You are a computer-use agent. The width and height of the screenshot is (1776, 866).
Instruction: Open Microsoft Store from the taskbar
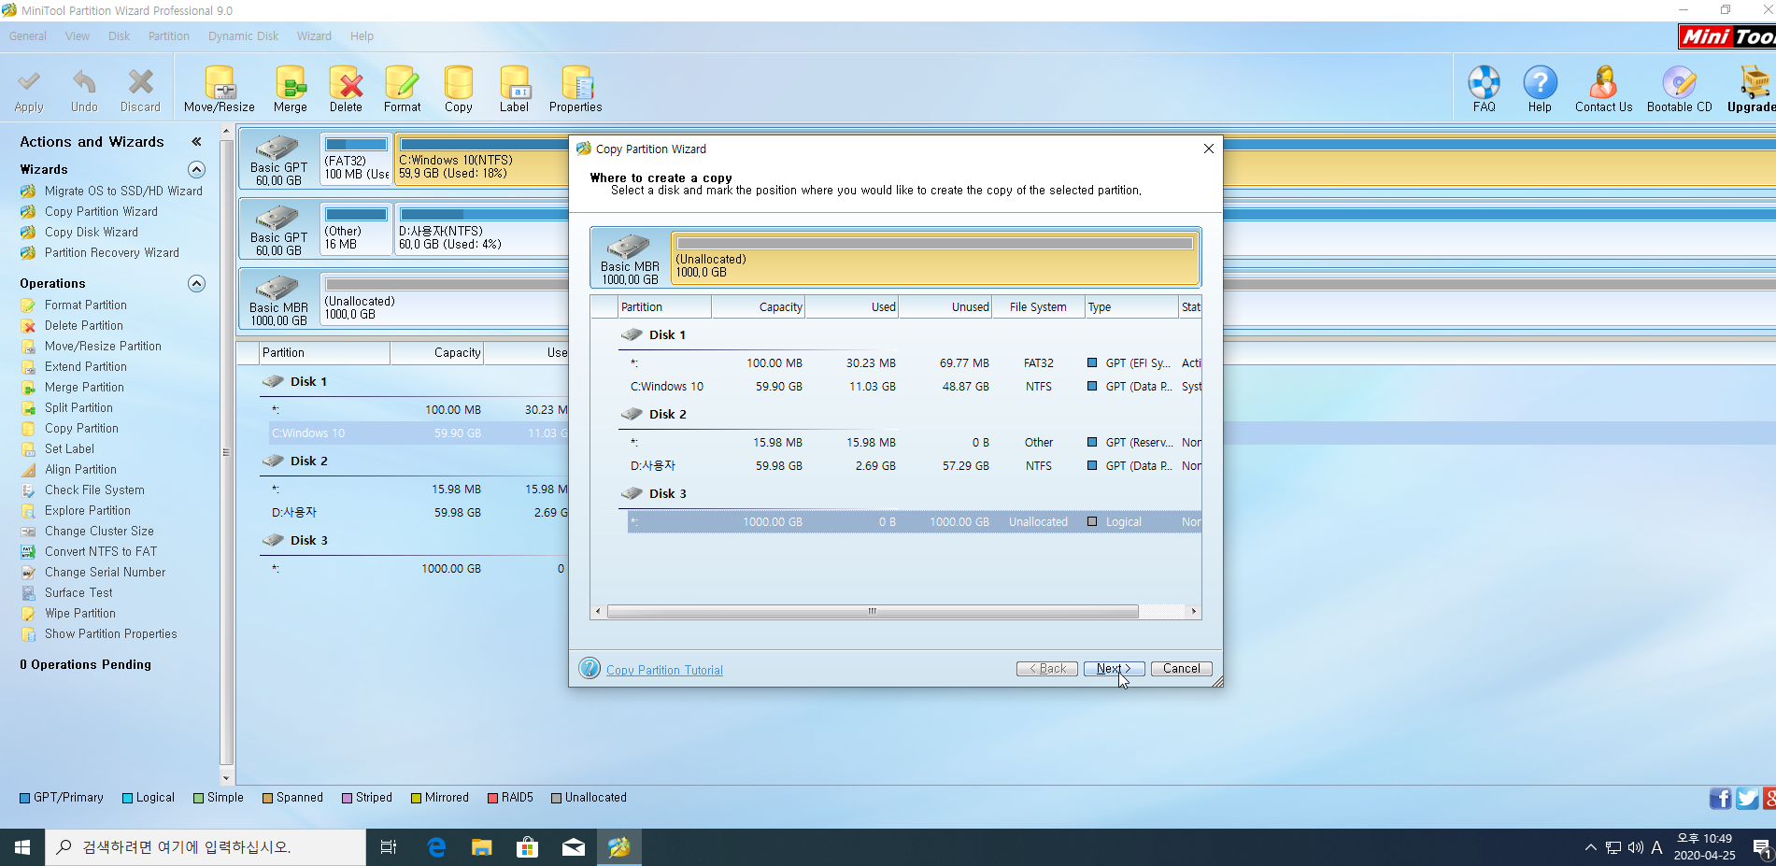tap(528, 847)
